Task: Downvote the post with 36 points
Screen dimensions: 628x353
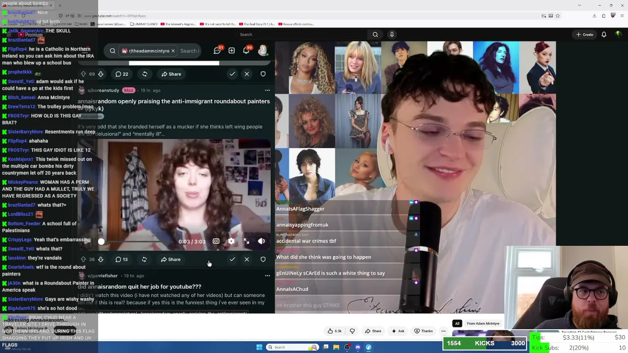Action: tap(101, 259)
